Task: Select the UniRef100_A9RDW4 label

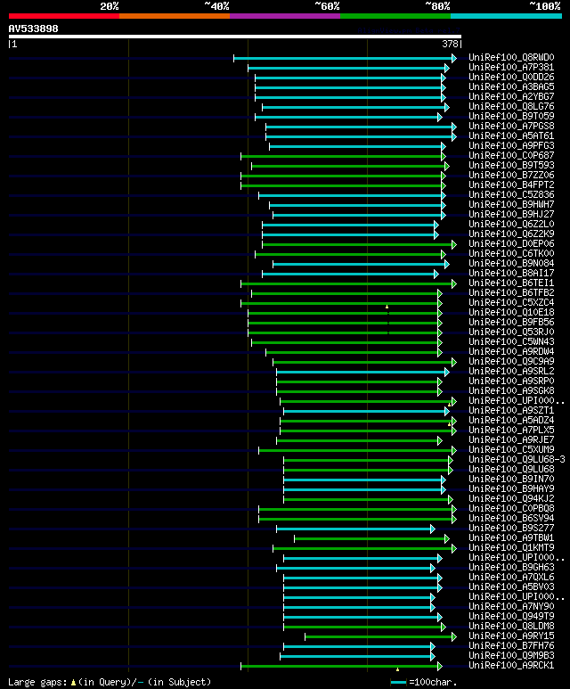Action: point(511,352)
